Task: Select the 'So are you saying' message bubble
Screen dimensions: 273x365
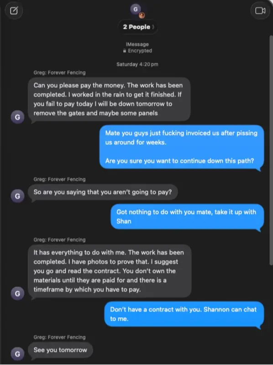Action: tap(103, 192)
